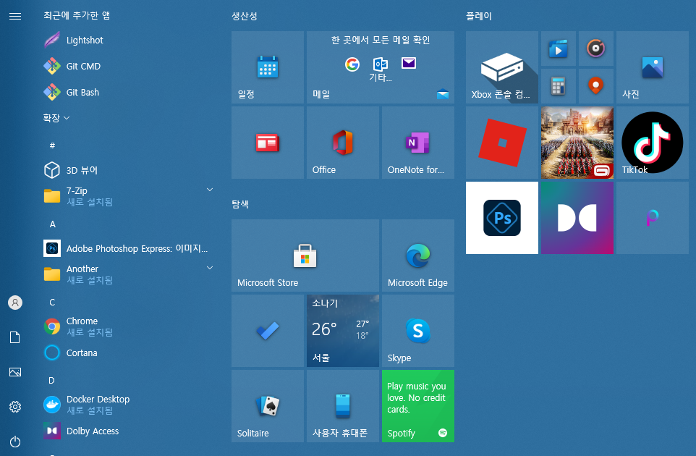Open the OneNote for... tile
Image resolution: width=696 pixels, height=456 pixels.
point(418,143)
